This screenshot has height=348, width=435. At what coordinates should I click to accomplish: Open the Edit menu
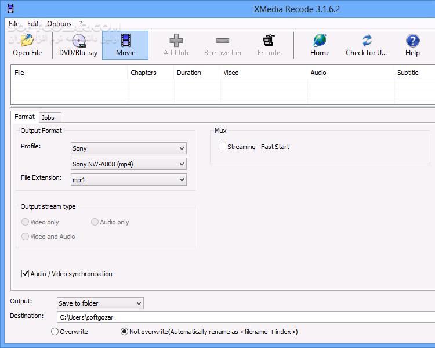coord(33,24)
